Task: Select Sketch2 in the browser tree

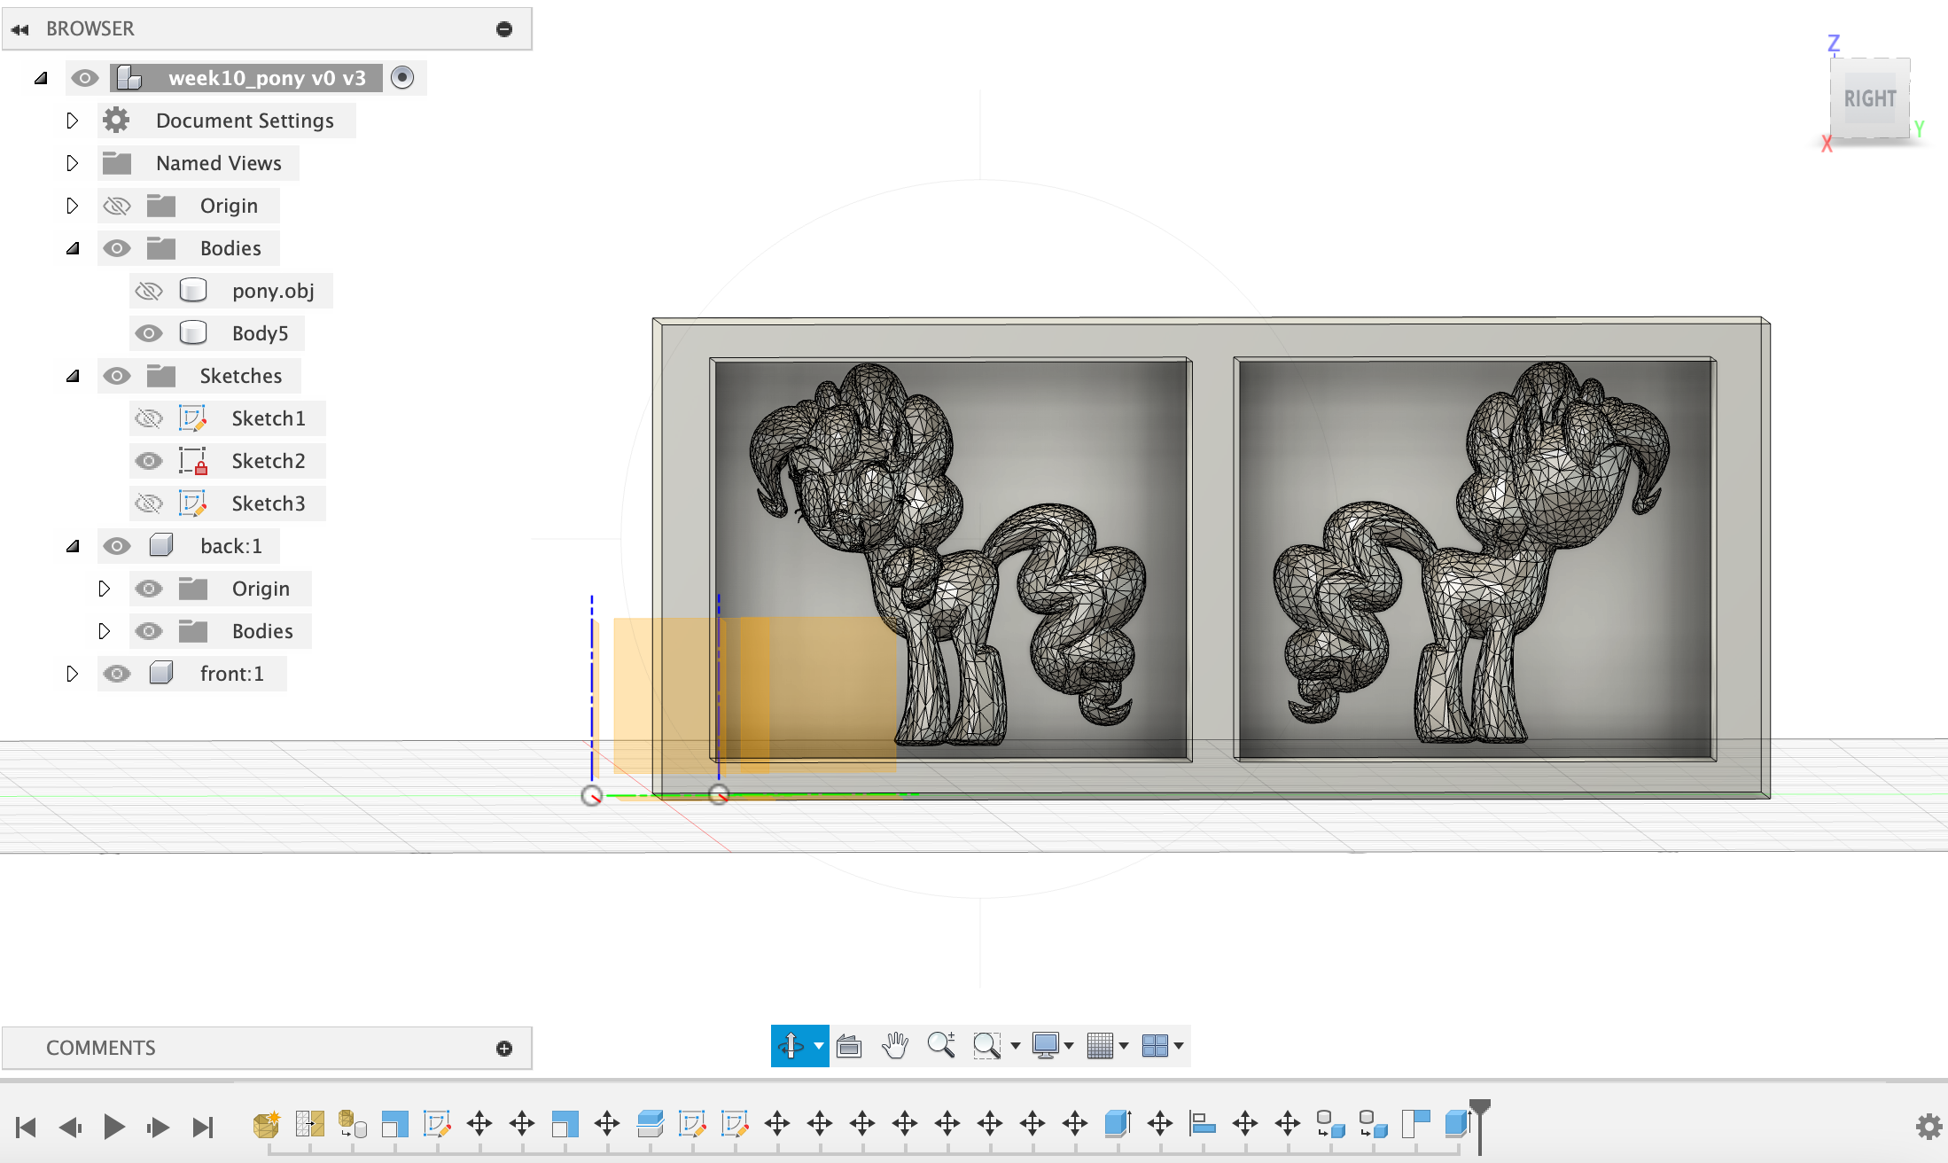Action: [x=268, y=461]
